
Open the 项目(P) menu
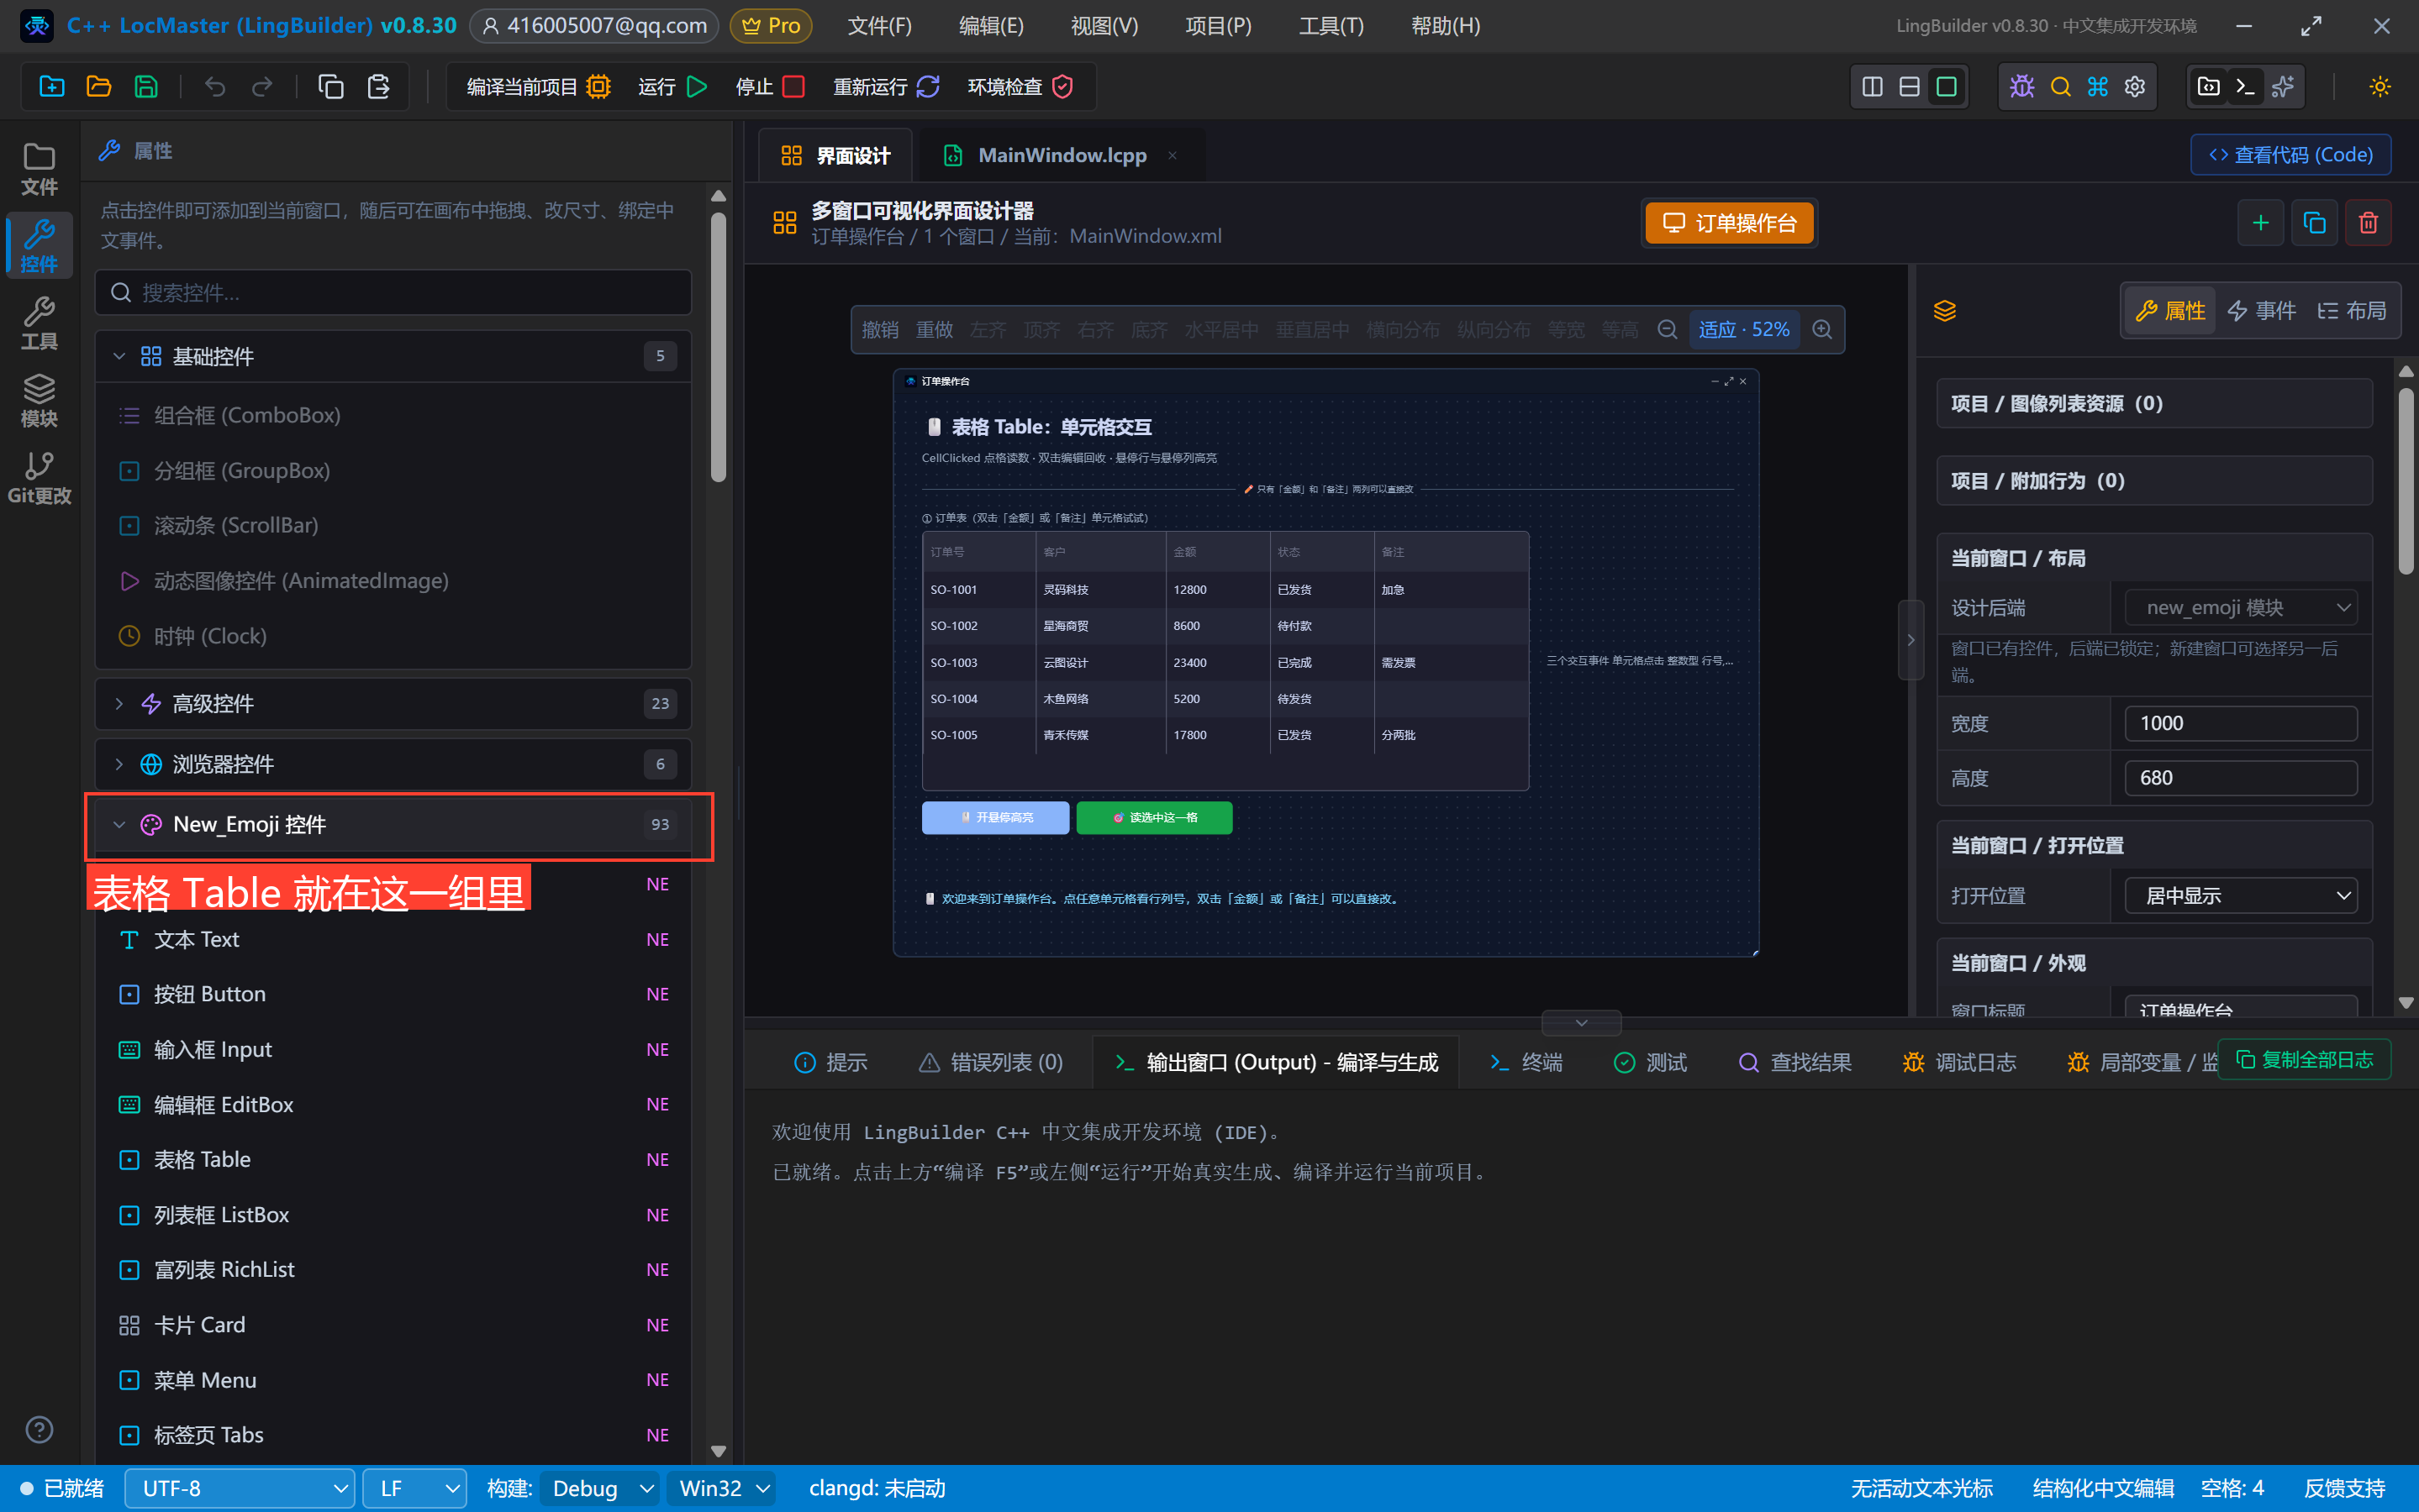click(1218, 26)
